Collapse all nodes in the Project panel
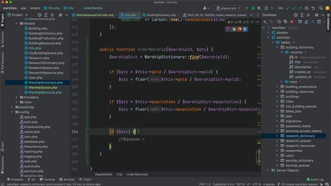 click(x=52, y=15)
